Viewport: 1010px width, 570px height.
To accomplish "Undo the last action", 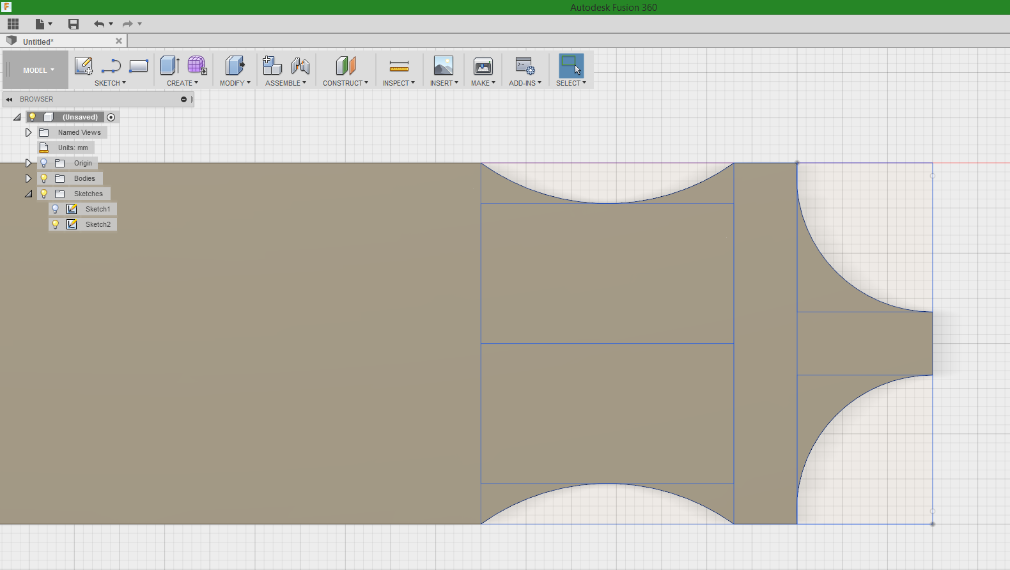I will pos(99,24).
